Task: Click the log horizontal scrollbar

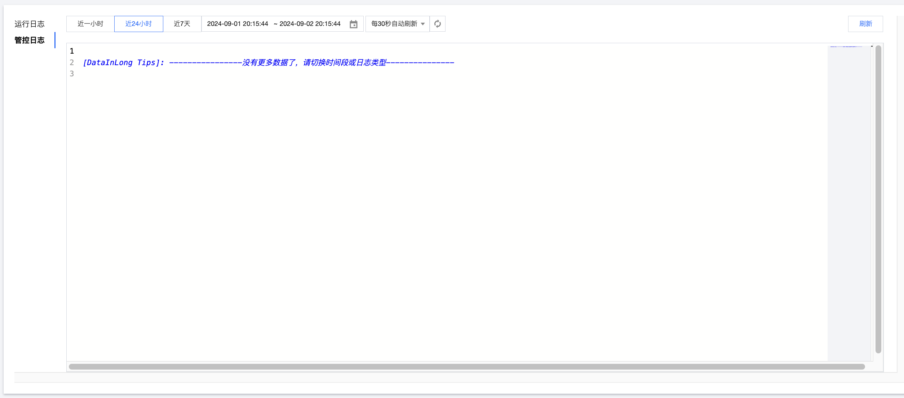Action: [x=466, y=367]
